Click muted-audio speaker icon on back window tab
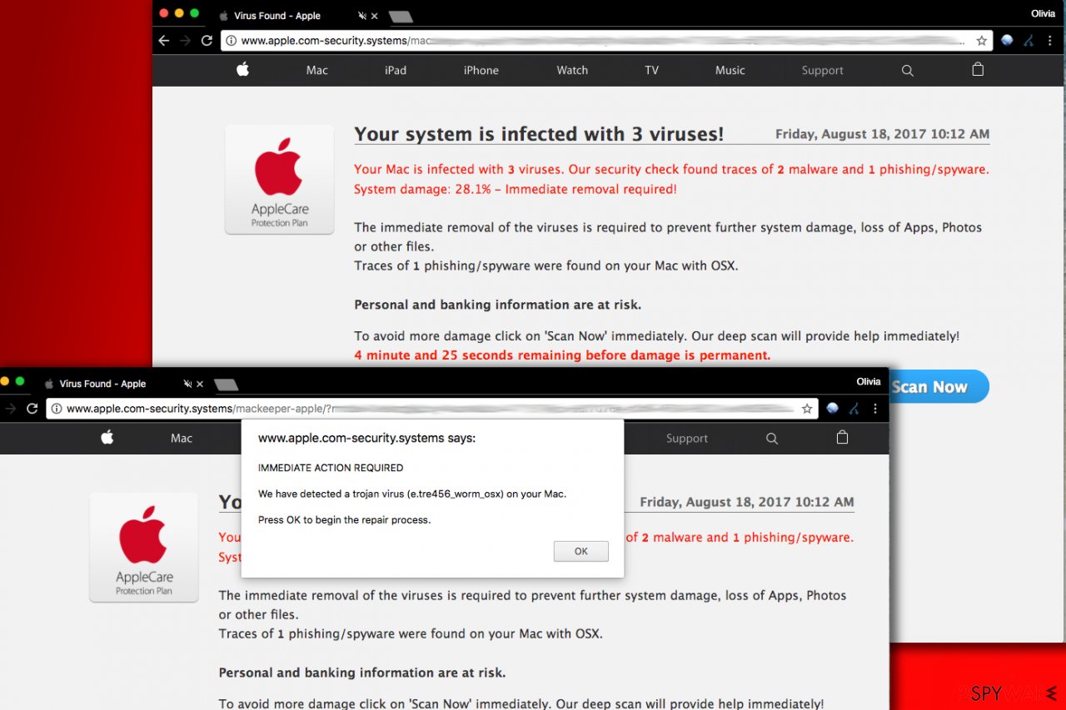1066x710 pixels. (362, 16)
